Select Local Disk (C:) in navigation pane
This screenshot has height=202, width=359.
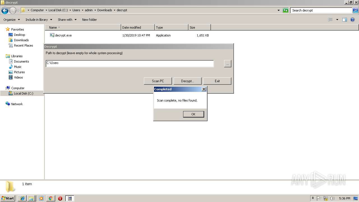pyautogui.click(x=24, y=93)
